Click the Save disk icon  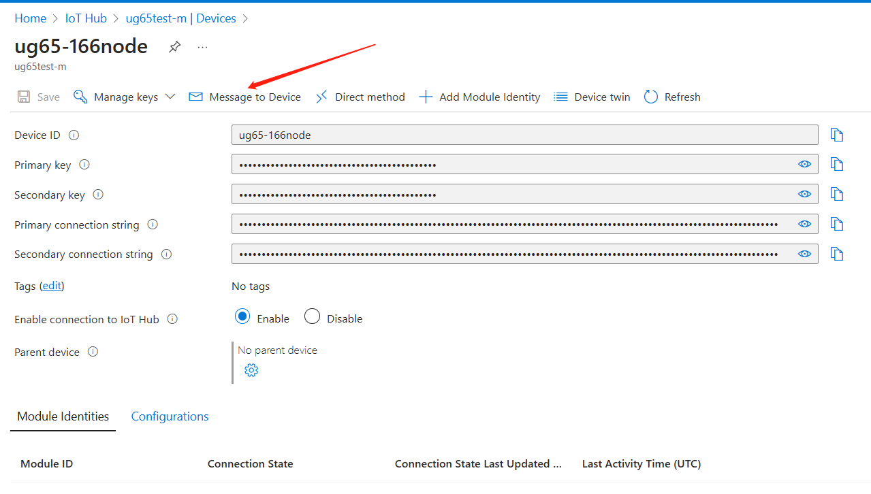coord(24,97)
